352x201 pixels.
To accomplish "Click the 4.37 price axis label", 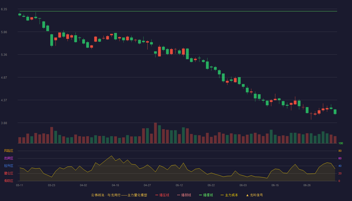I will 4,100.
